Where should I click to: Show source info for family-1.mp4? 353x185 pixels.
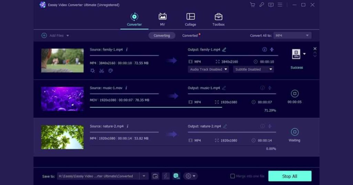tap(127, 50)
